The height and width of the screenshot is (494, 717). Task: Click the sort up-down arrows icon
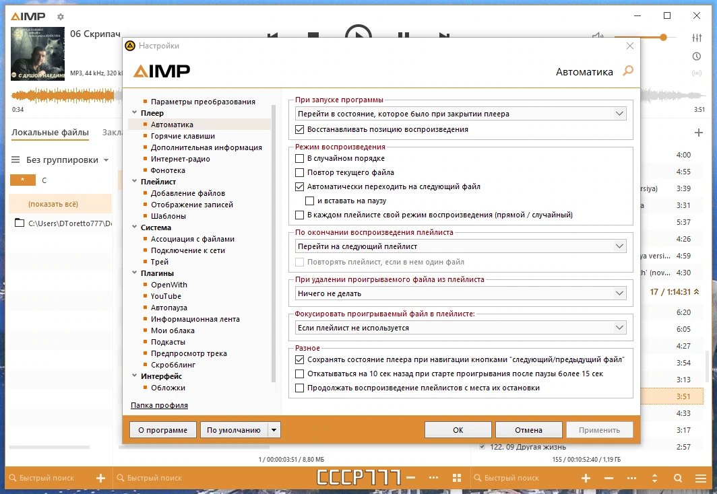pos(654,478)
